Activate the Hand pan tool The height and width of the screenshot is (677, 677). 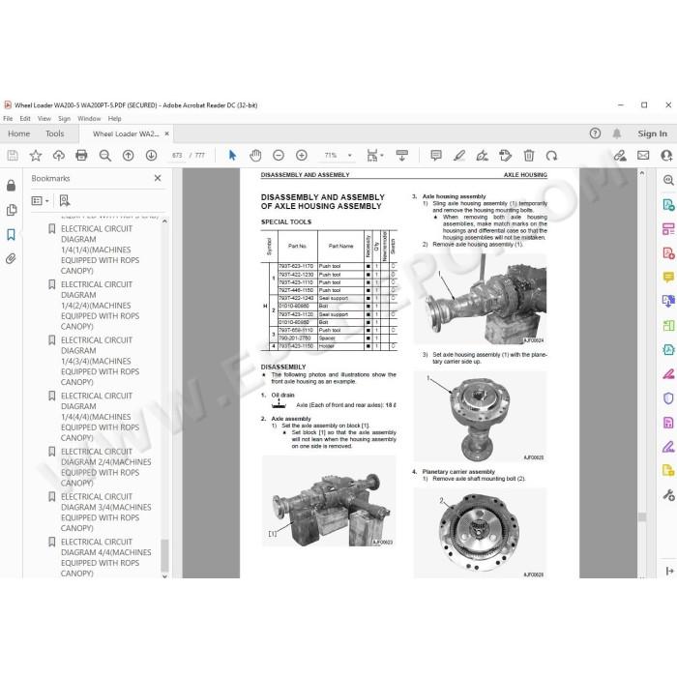tap(255, 156)
